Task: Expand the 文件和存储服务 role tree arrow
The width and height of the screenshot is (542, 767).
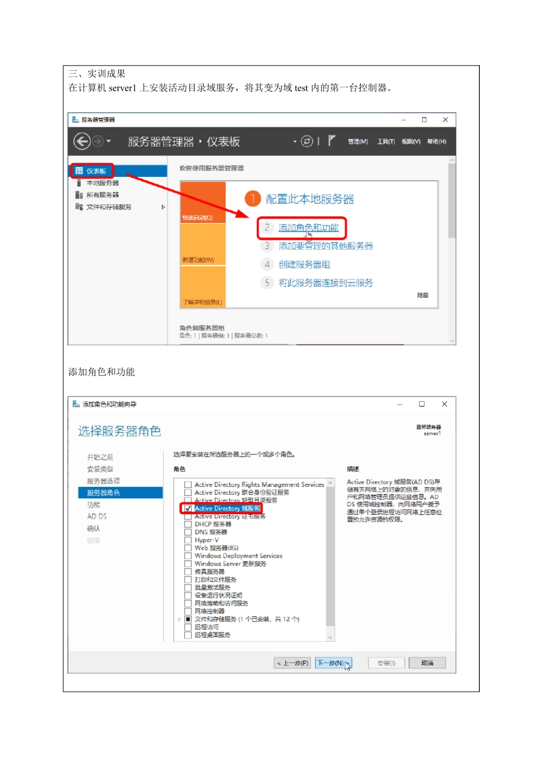Action: [x=179, y=619]
